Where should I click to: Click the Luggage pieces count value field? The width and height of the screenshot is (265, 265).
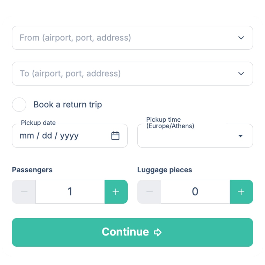click(x=195, y=192)
